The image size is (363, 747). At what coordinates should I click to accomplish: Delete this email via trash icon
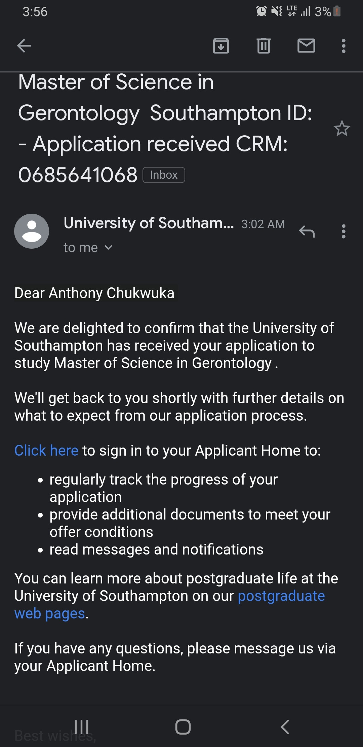264,46
